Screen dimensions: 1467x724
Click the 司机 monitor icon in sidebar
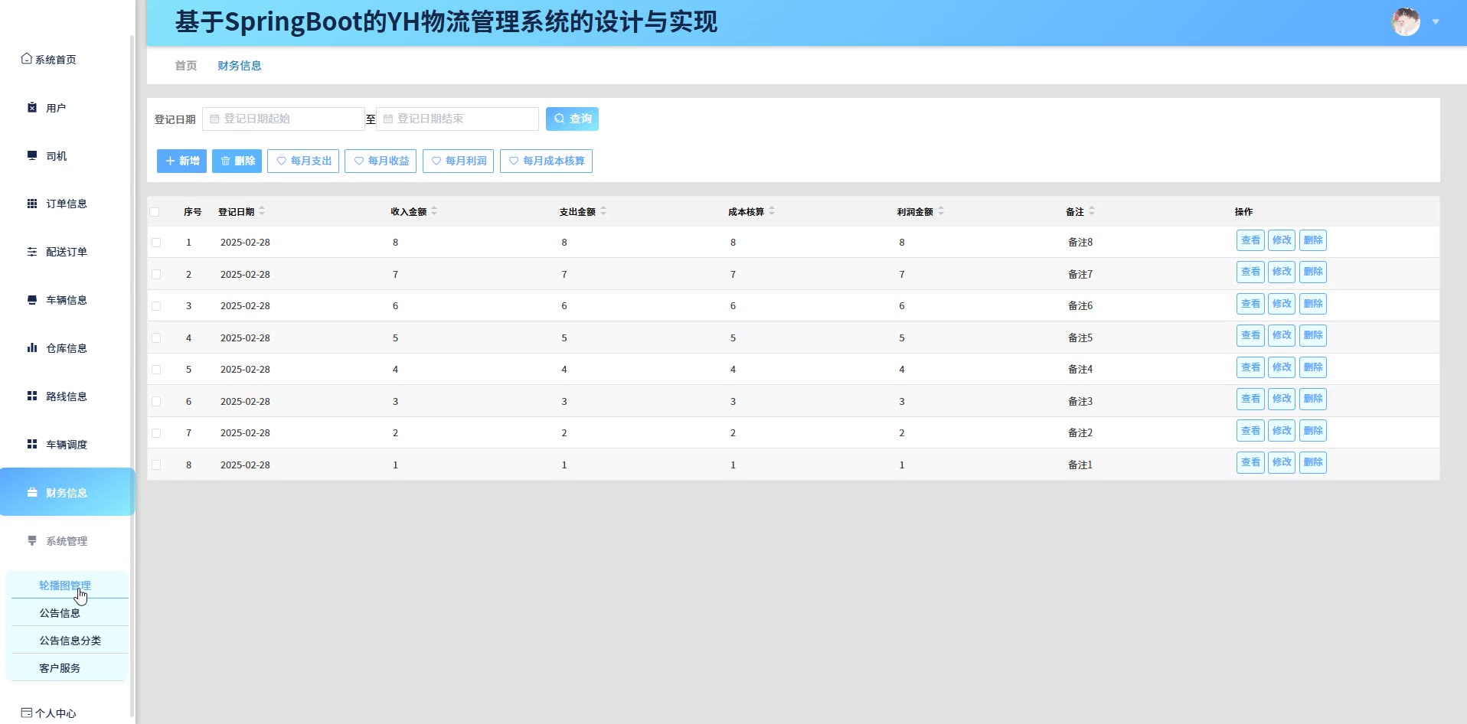pos(32,156)
